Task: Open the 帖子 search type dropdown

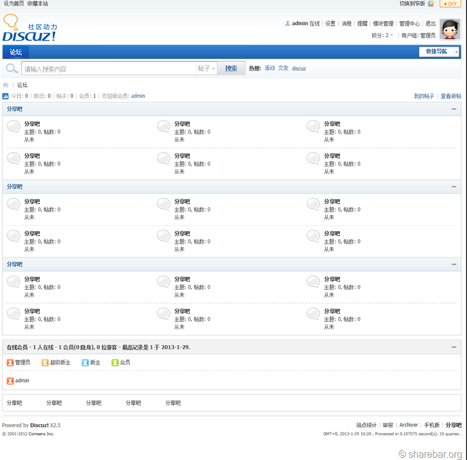Action: point(207,69)
